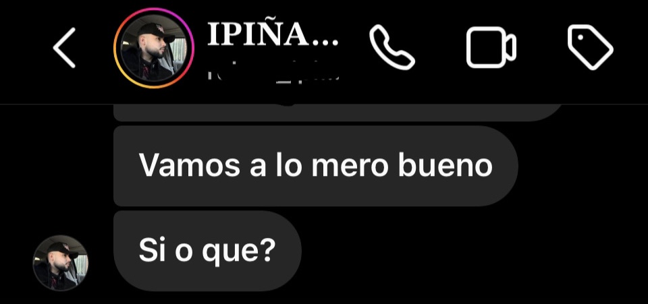The height and width of the screenshot is (304, 648).
Task: View the story on the header profile photo
Action: pos(154,48)
